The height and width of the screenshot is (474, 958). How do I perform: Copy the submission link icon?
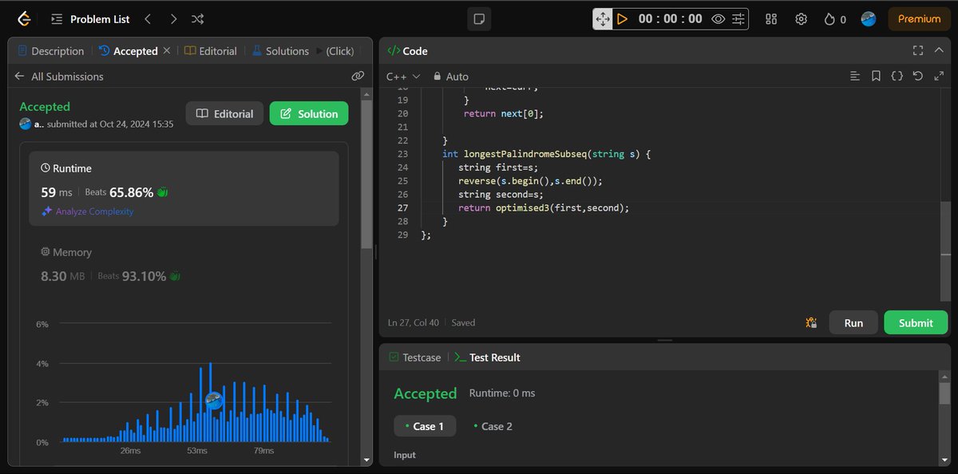point(358,77)
